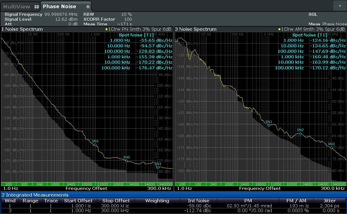Click yellow trace dot in window 1 header
This screenshot has width=347, height=214.
click(x=106, y=29)
